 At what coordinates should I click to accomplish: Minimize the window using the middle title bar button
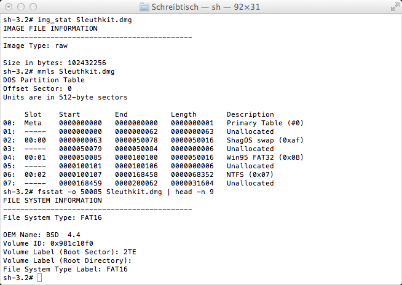(x=21, y=7)
